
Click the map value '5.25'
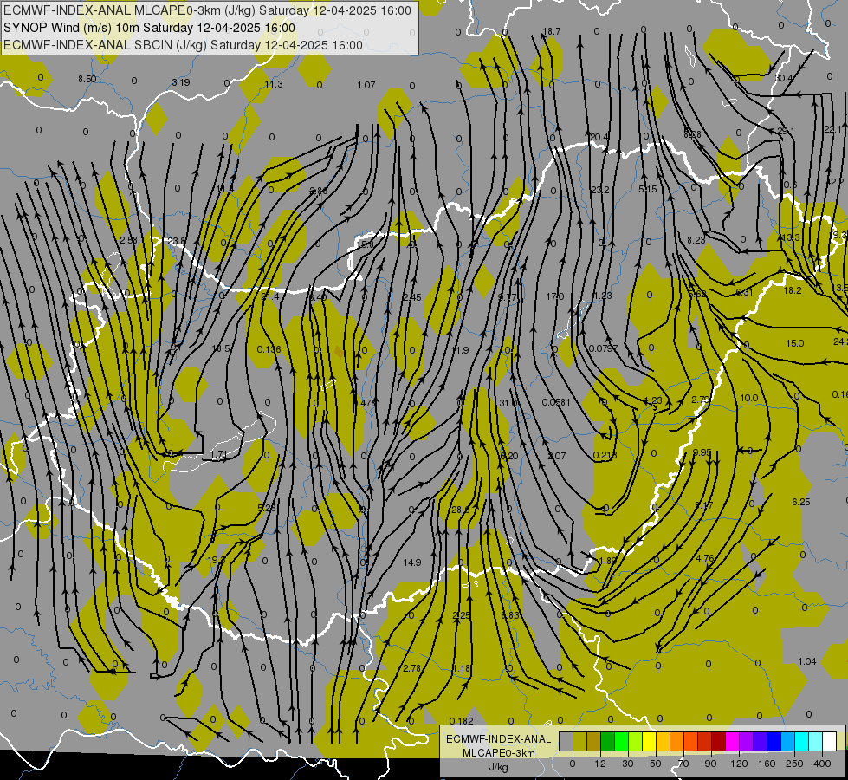[267, 508]
